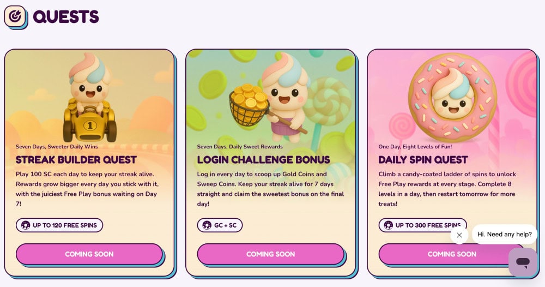Viewport: 545px width, 287px height.
Task: Select the 'Up to 300 Free Spins' badge
Action: point(422,225)
